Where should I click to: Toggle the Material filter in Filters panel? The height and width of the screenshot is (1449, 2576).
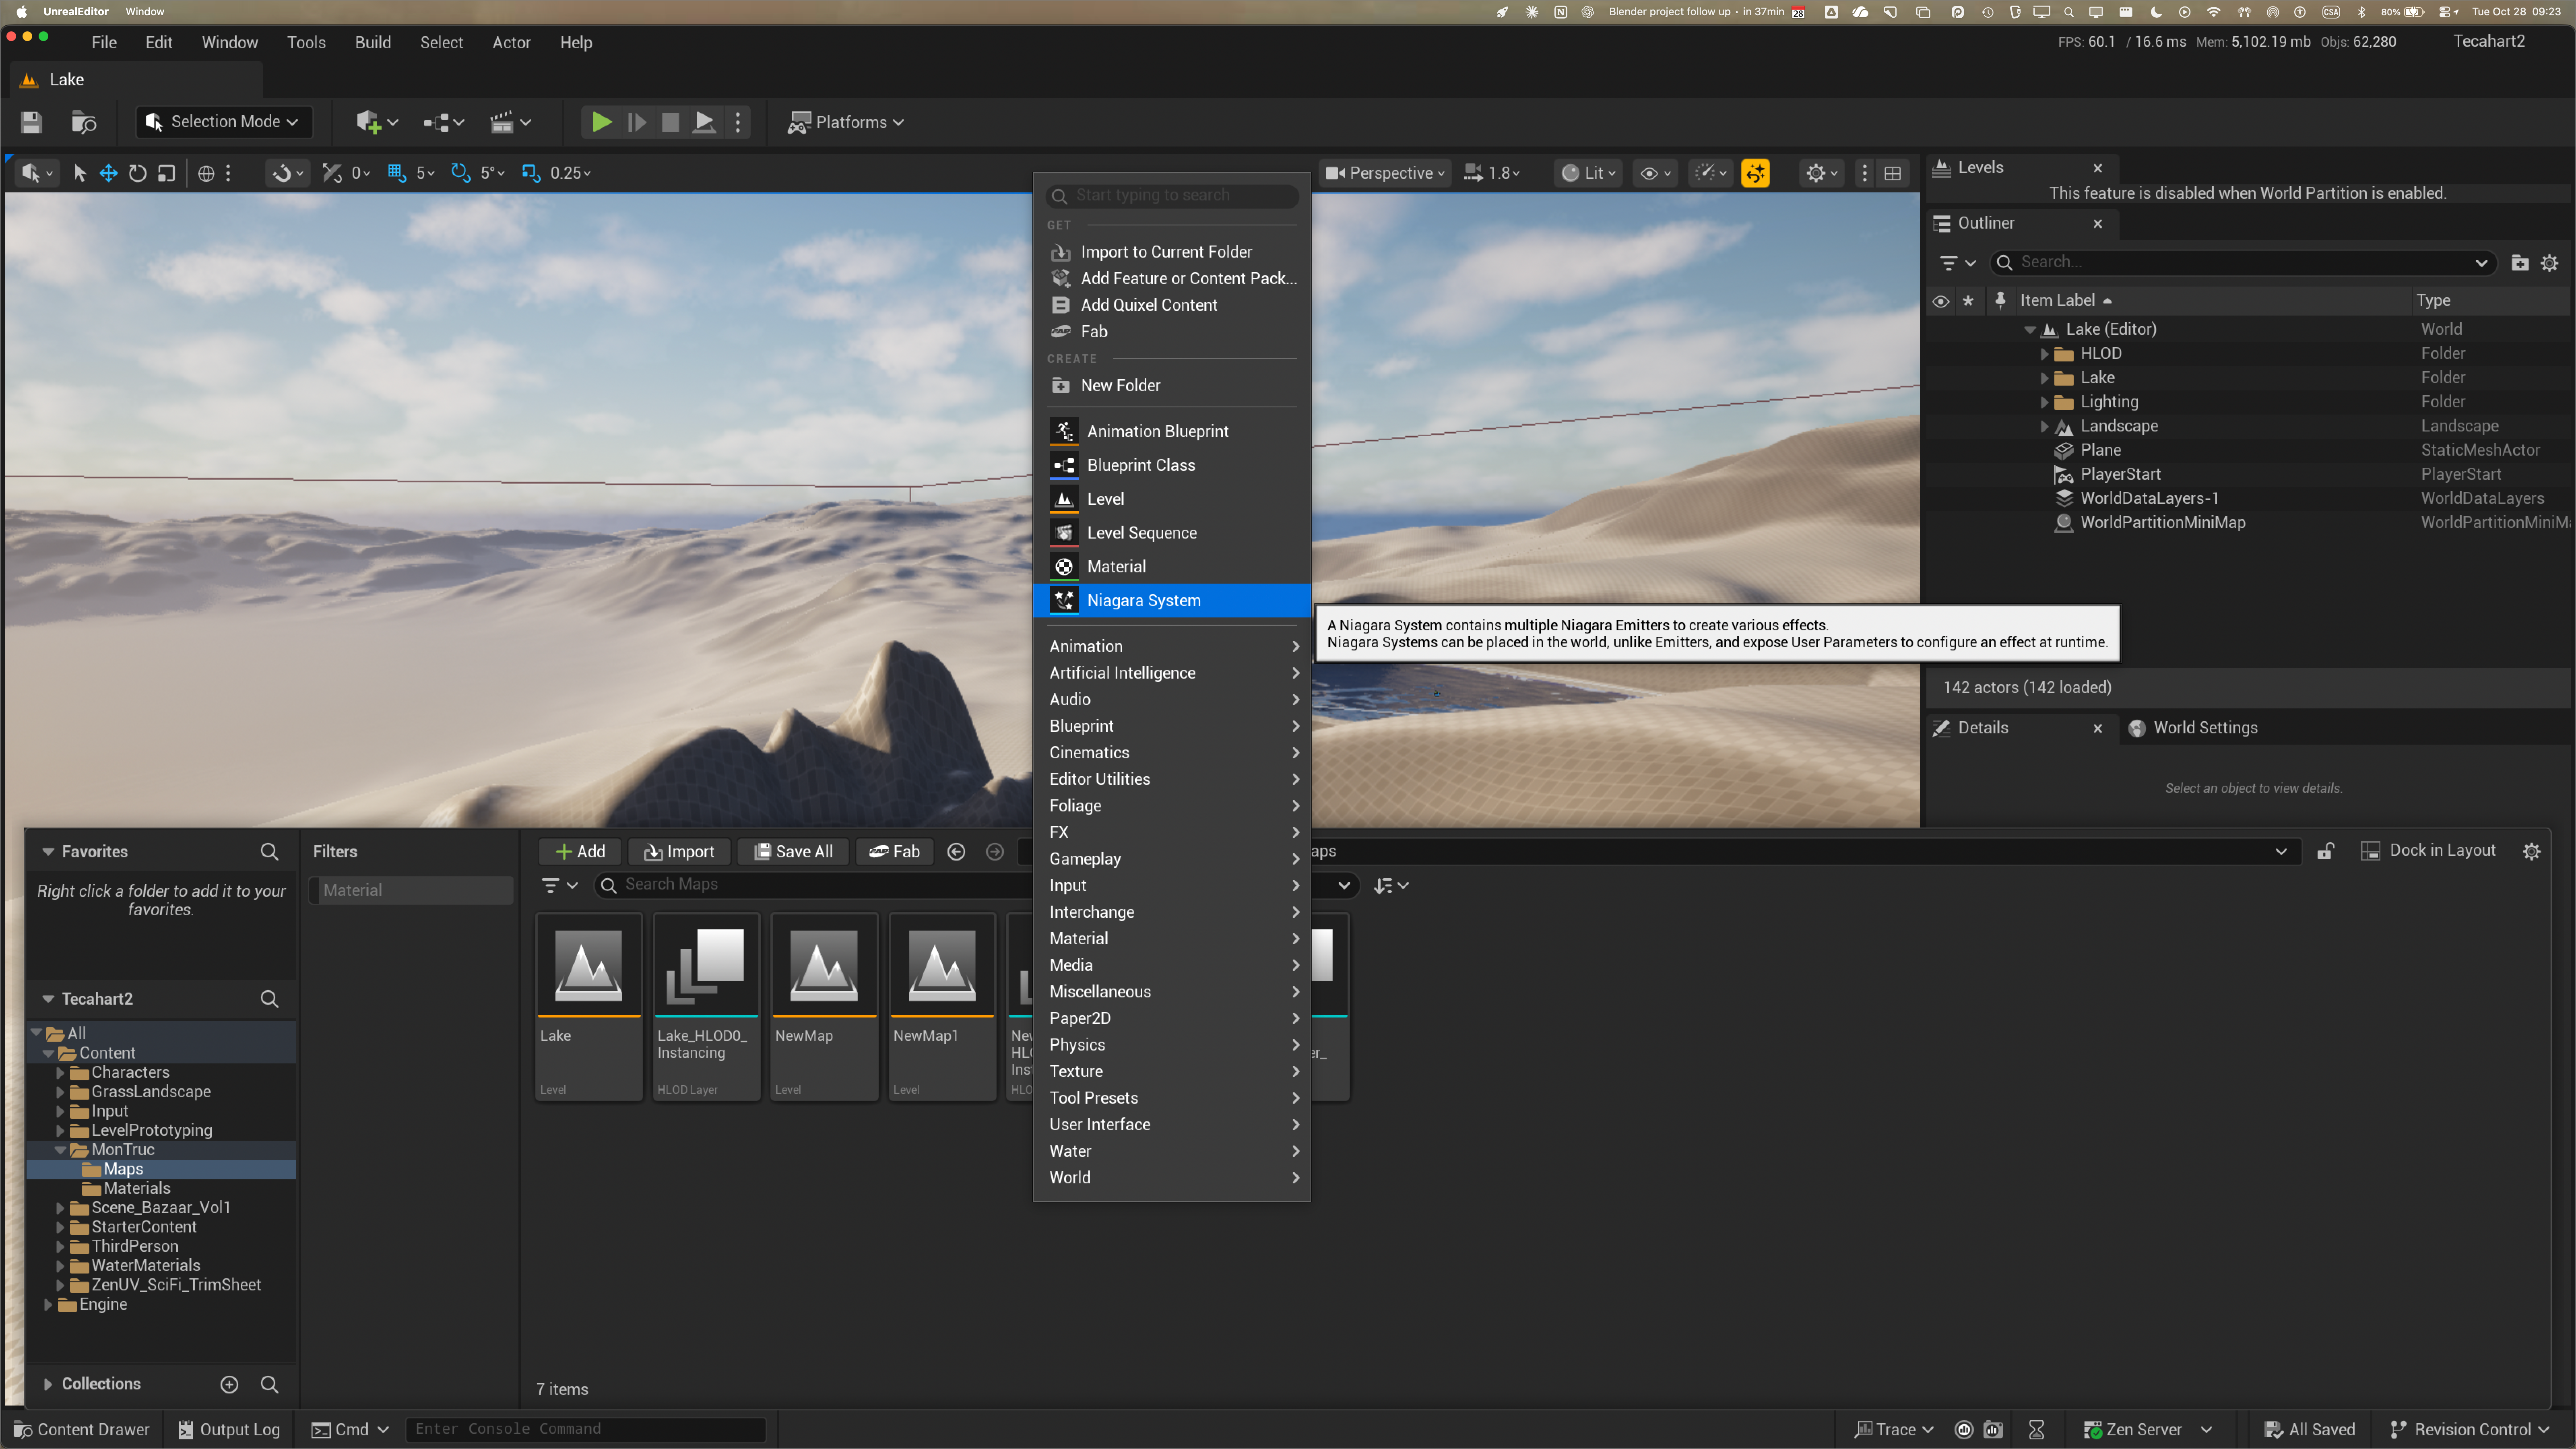pyautogui.click(x=411, y=890)
